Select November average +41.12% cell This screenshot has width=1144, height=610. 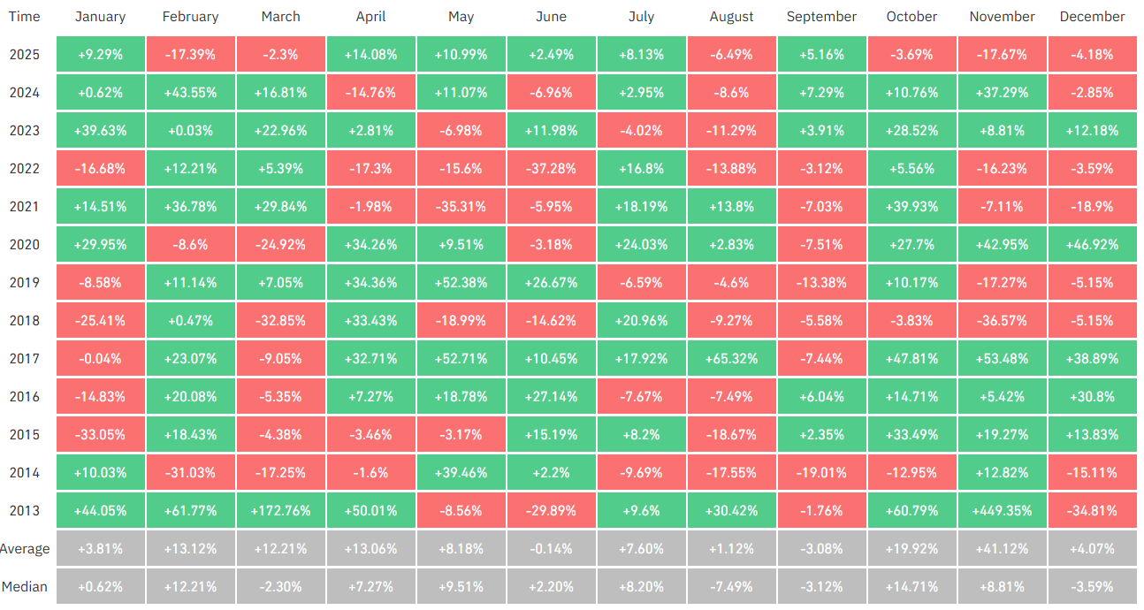pos(1002,548)
